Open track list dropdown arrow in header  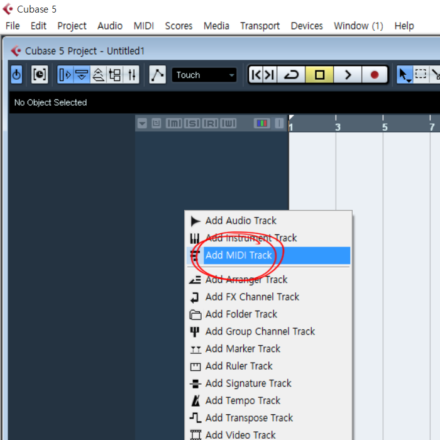pyautogui.click(x=142, y=123)
